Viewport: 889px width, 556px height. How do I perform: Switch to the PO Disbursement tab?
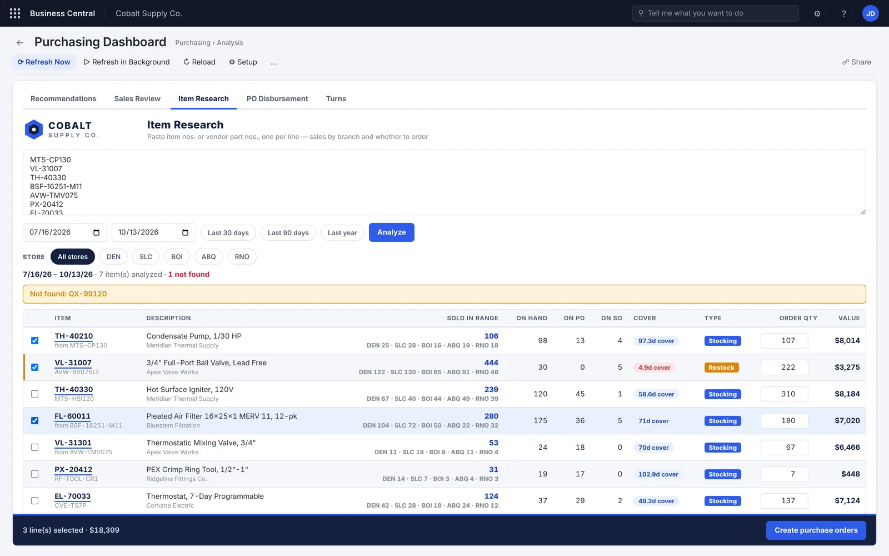277,99
